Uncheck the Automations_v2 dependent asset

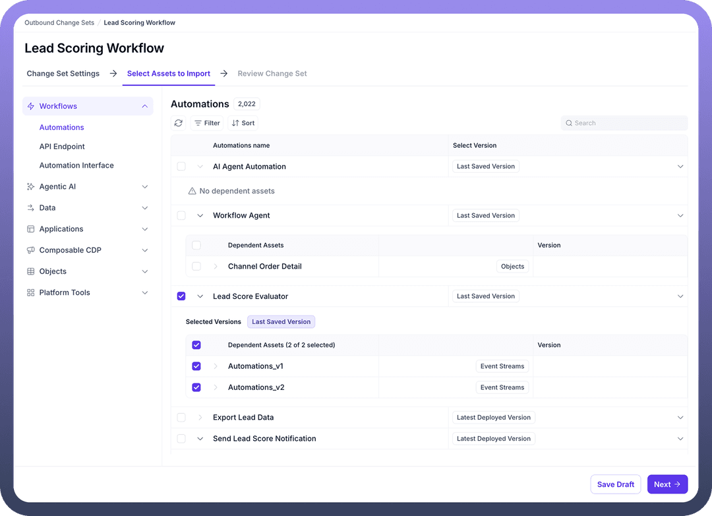(x=196, y=387)
